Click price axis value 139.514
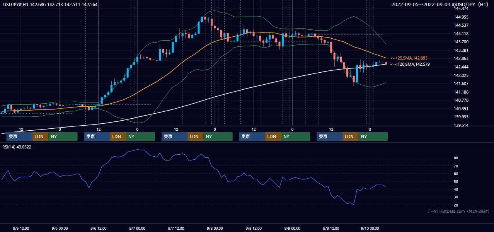The width and height of the screenshot is (494, 232). point(461,125)
